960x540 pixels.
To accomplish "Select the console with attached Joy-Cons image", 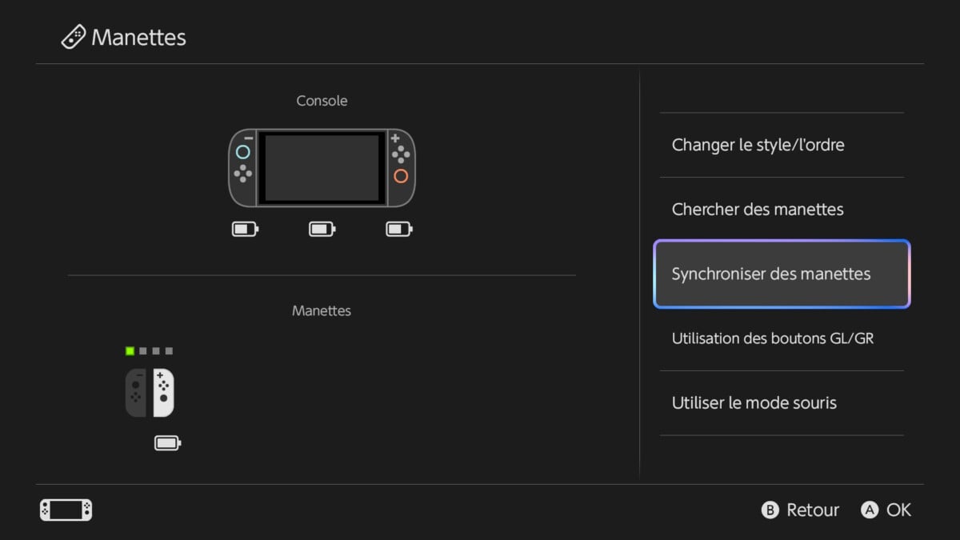I will (322, 168).
